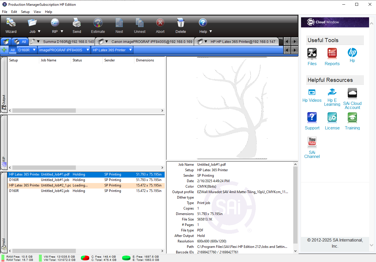
Task: Add a new setup with green plus
Action: tap(4, 50)
